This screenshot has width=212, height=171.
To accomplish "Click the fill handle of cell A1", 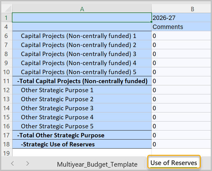I will coord(151,22).
